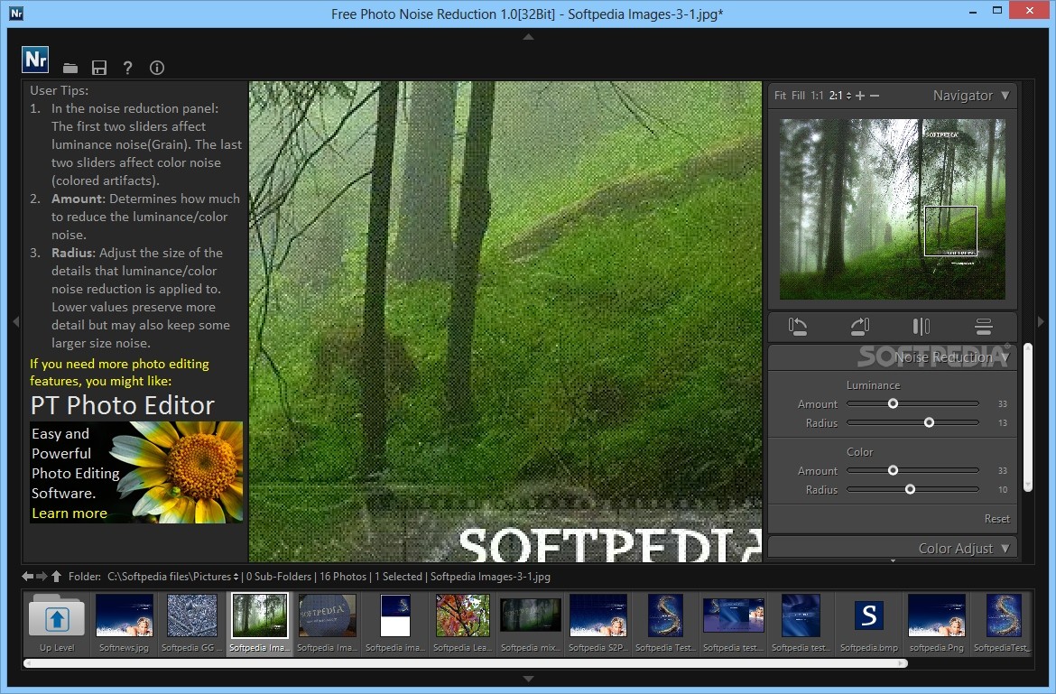Click the Luminance Radius value 13
Image resolution: width=1056 pixels, height=694 pixels.
point(1002,422)
